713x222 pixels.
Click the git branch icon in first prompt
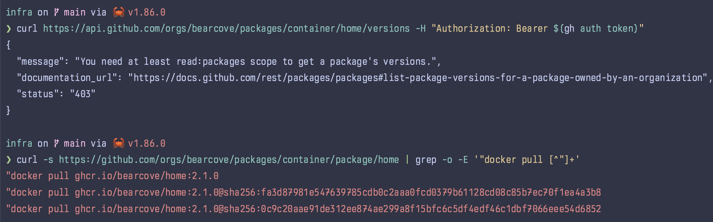point(56,12)
